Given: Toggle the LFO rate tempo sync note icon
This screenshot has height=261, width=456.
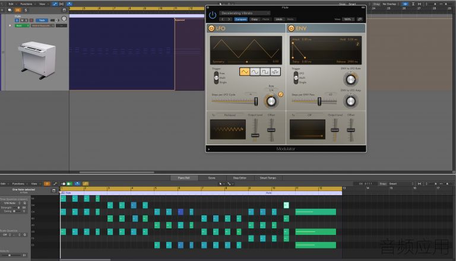Looking at the screenshot, I should coord(281,94).
